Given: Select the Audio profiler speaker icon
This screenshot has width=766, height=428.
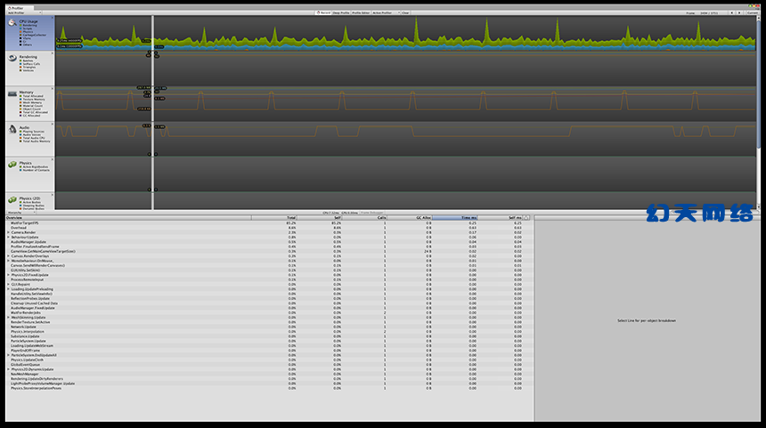Looking at the screenshot, I should [12, 129].
